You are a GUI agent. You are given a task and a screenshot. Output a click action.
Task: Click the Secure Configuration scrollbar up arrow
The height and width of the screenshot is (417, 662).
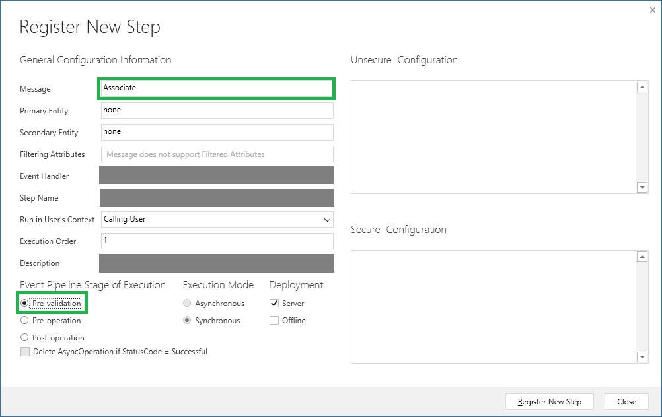642,256
